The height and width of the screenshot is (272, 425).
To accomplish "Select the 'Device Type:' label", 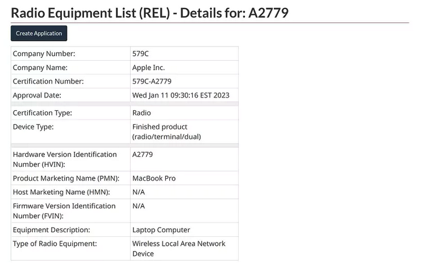I will click(33, 127).
